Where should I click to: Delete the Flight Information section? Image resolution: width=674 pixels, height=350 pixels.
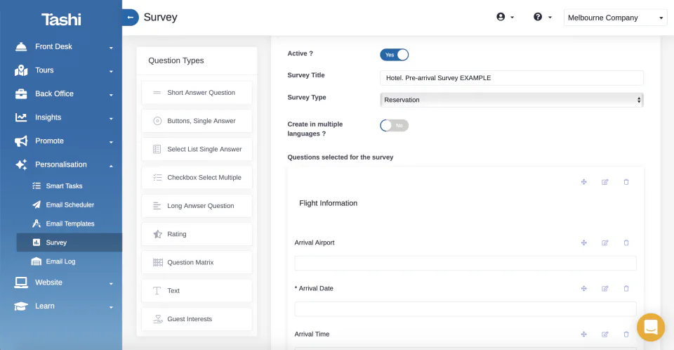[626, 182]
